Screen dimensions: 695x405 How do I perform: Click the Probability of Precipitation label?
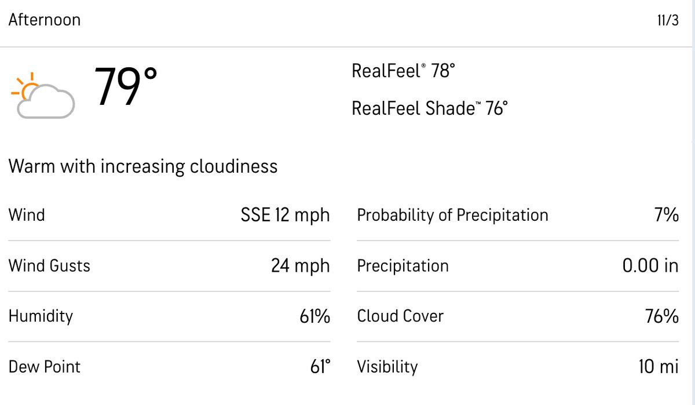pyautogui.click(x=452, y=215)
